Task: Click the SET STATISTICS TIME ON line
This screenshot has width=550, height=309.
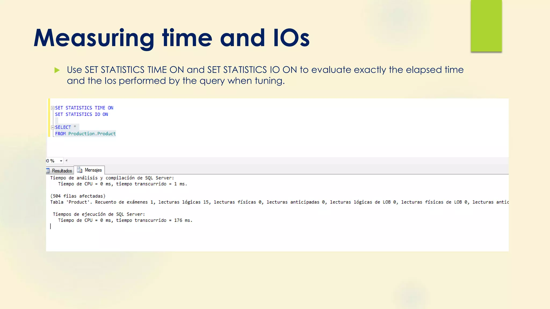Action: point(84,108)
